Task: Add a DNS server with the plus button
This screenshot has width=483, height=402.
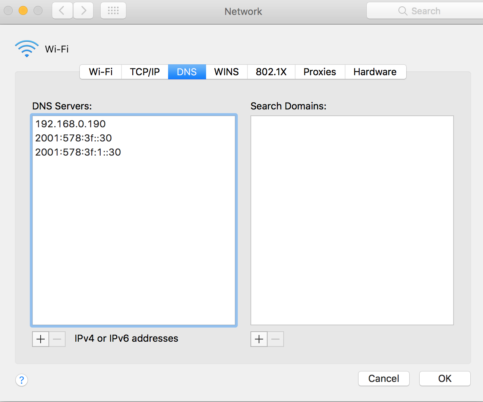Action: click(x=41, y=339)
